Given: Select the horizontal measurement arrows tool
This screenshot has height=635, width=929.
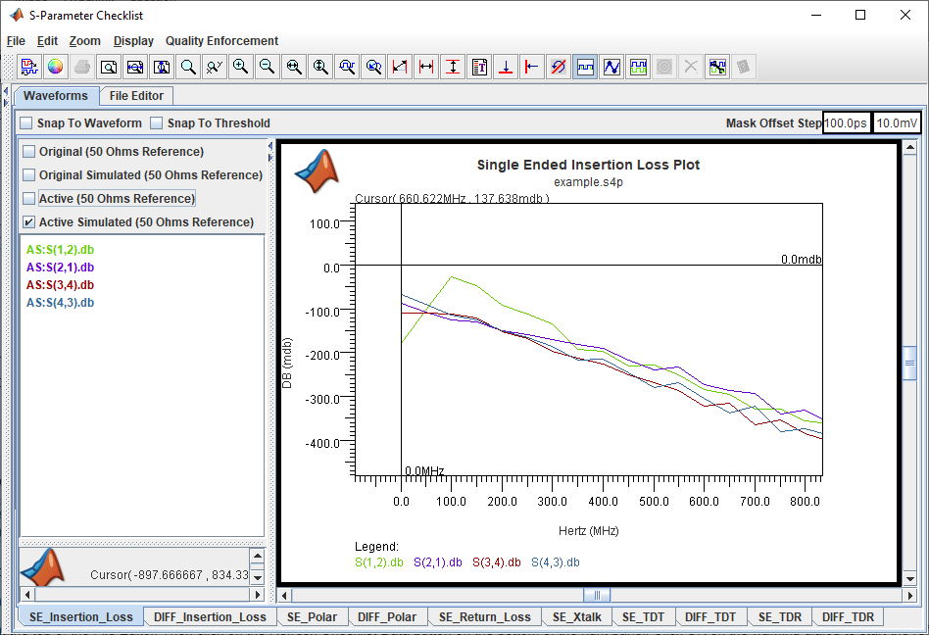Looking at the screenshot, I should click(x=426, y=67).
